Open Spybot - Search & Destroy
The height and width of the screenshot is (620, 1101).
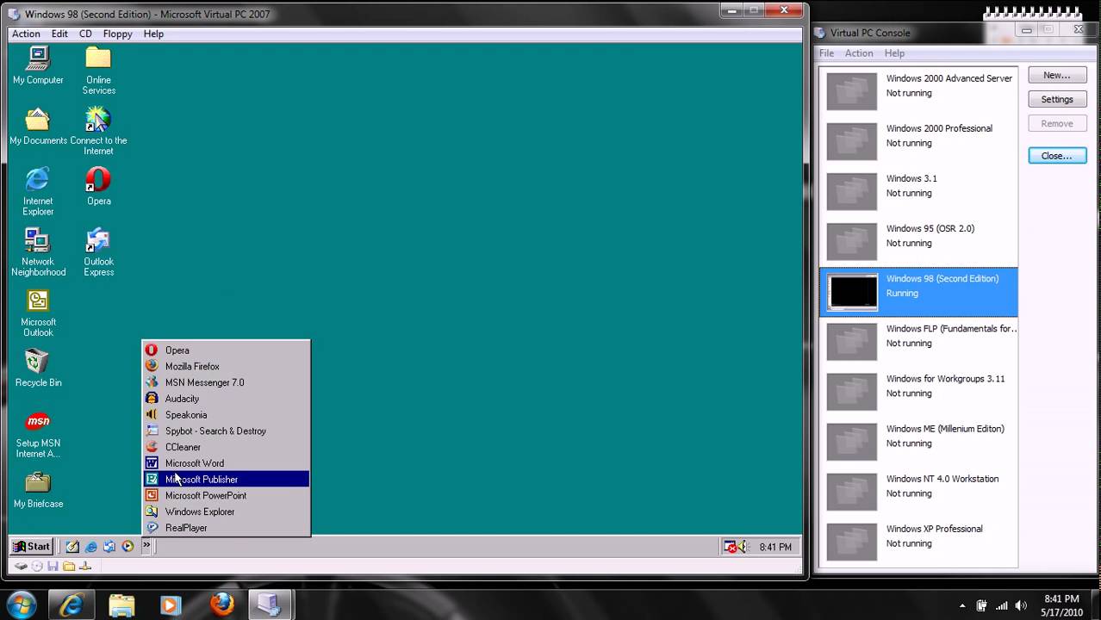pyautogui.click(x=215, y=431)
